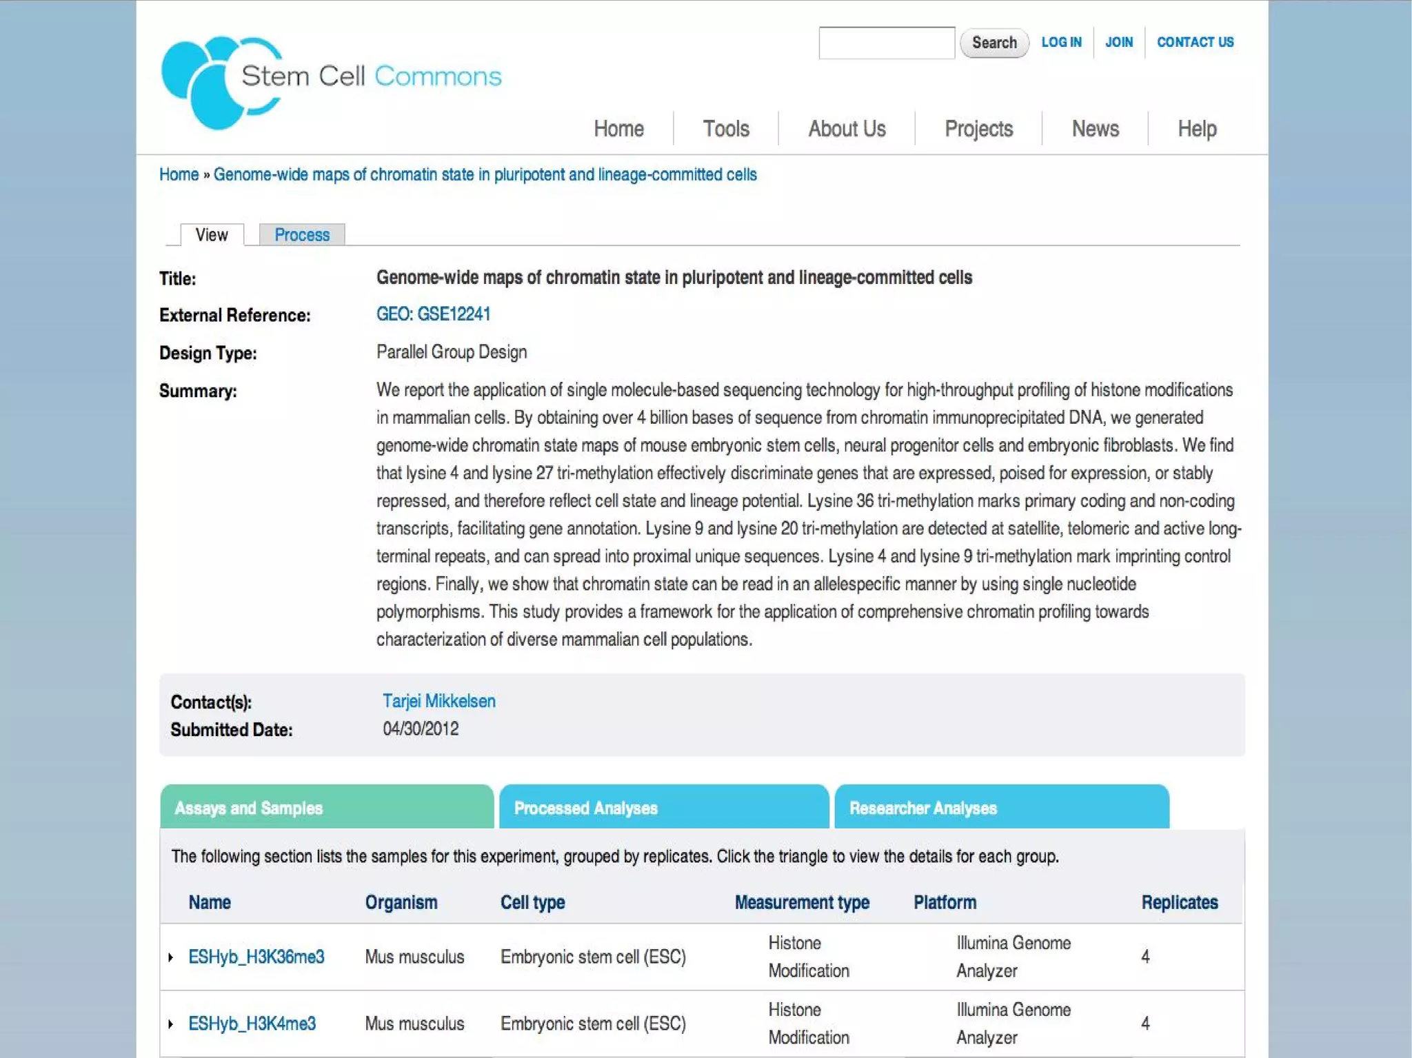Go to the Home menu item
Viewport: 1412px width, 1058px height.
coord(618,129)
